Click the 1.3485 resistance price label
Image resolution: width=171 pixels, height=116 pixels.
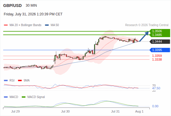[157, 35]
